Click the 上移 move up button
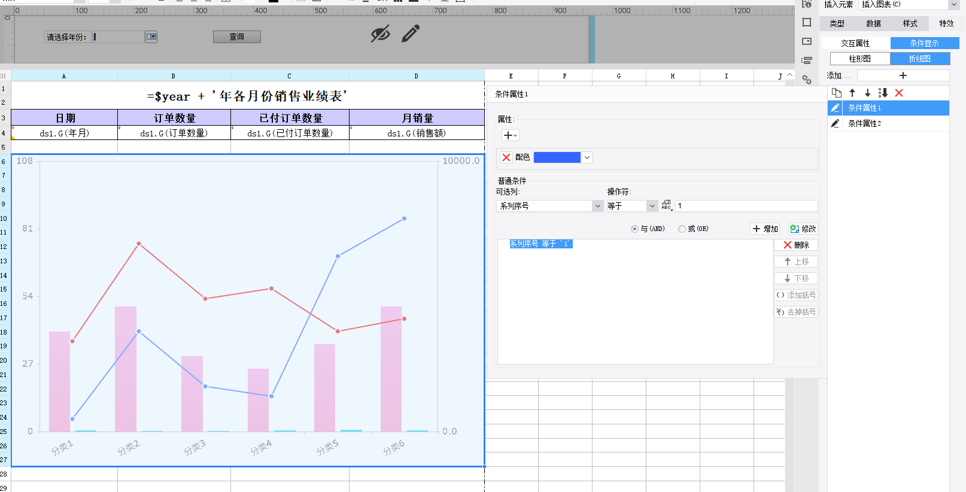The image size is (966, 492). pyautogui.click(x=796, y=262)
